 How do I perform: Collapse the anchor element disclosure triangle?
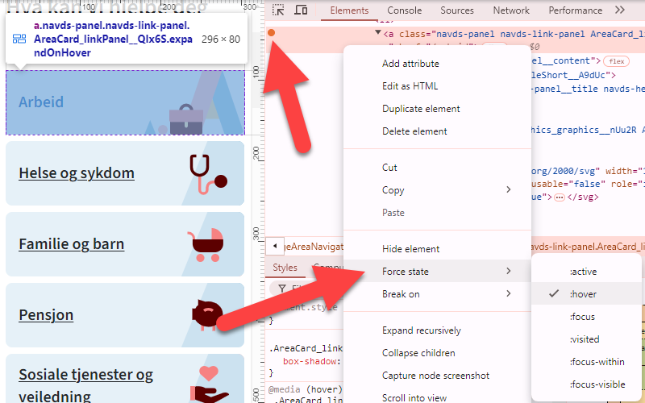[x=377, y=32]
